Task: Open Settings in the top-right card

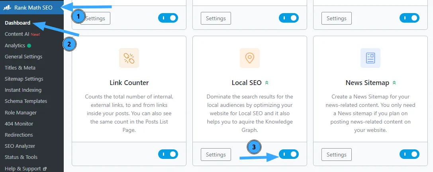Action: tap(336, 18)
